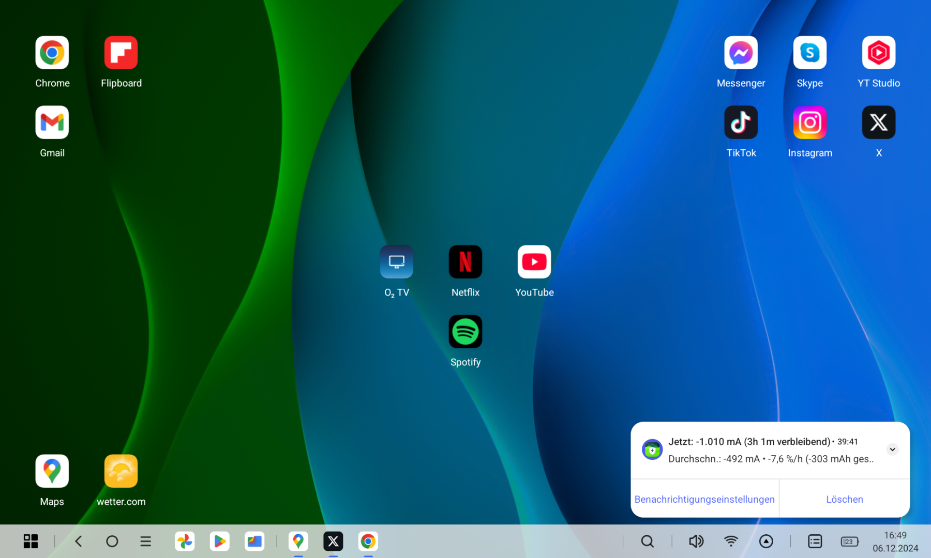931x558 pixels.
Task: Launch Skype app
Action: point(809,53)
